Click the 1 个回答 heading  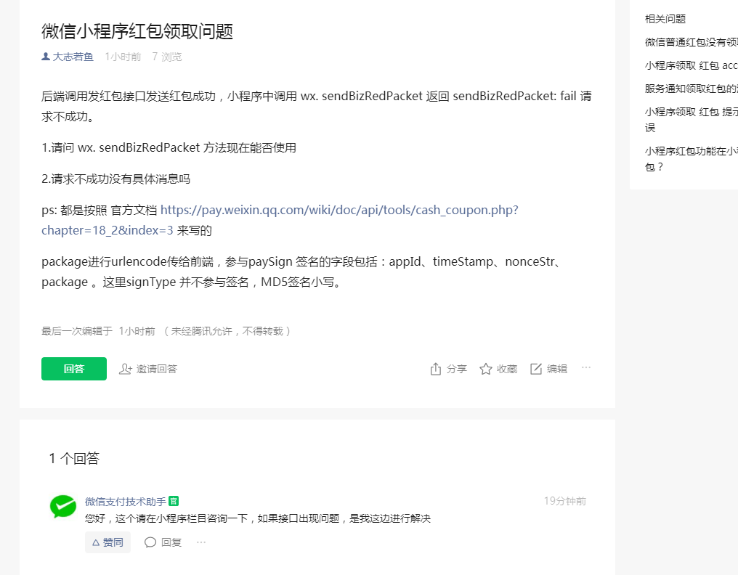coord(74,458)
